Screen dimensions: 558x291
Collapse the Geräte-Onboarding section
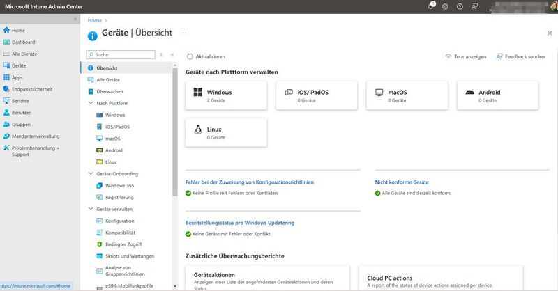tap(91, 174)
